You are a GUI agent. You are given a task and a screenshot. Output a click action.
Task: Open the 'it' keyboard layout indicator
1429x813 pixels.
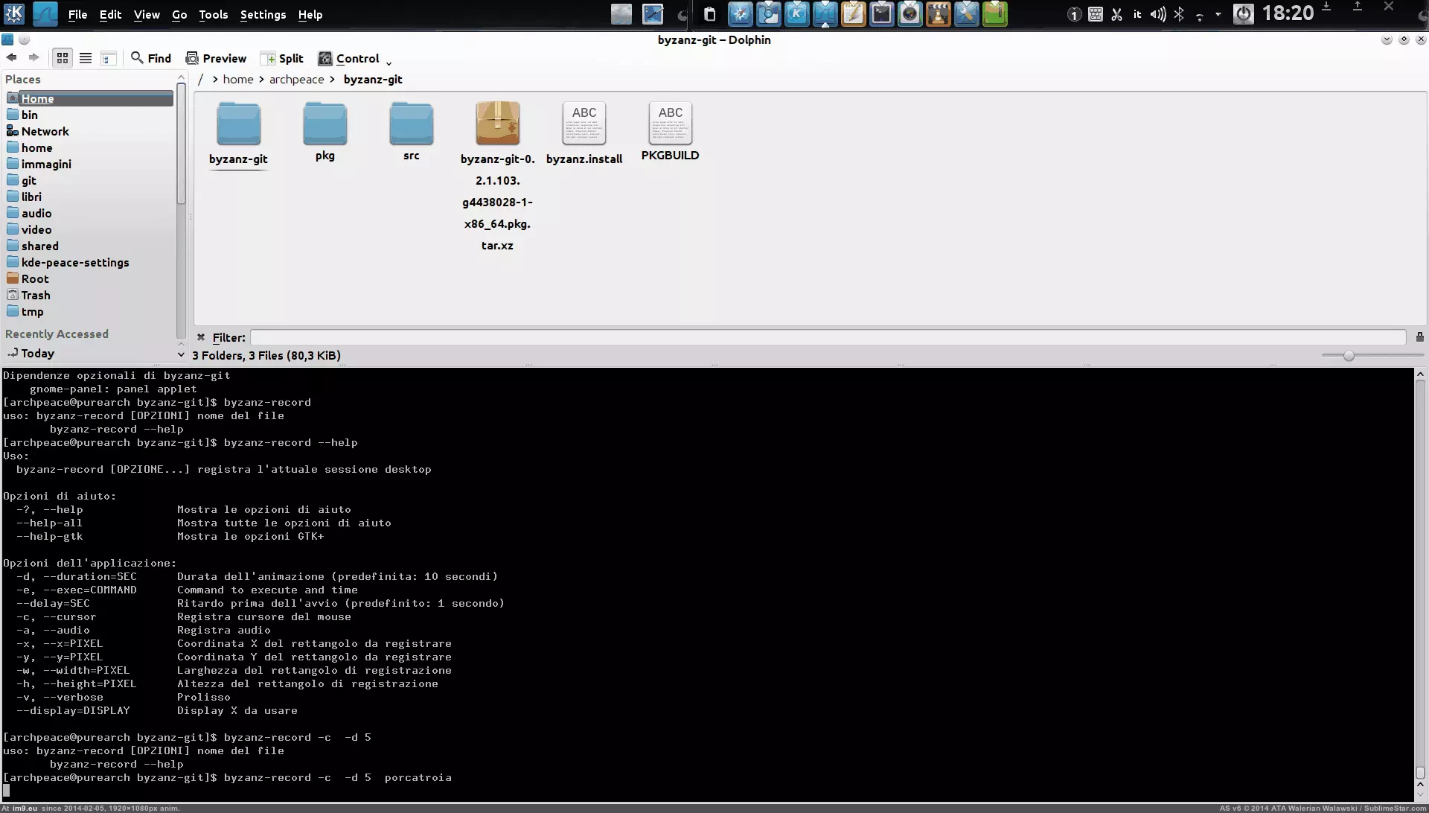pos(1137,14)
